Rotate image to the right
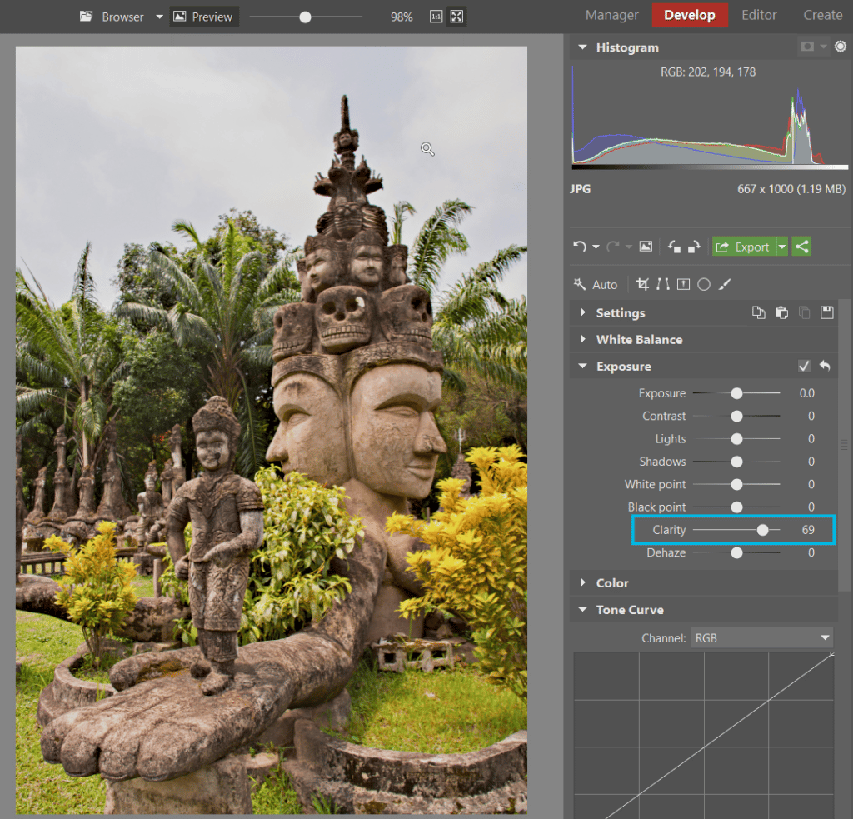The width and height of the screenshot is (853, 819). (694, 247)
